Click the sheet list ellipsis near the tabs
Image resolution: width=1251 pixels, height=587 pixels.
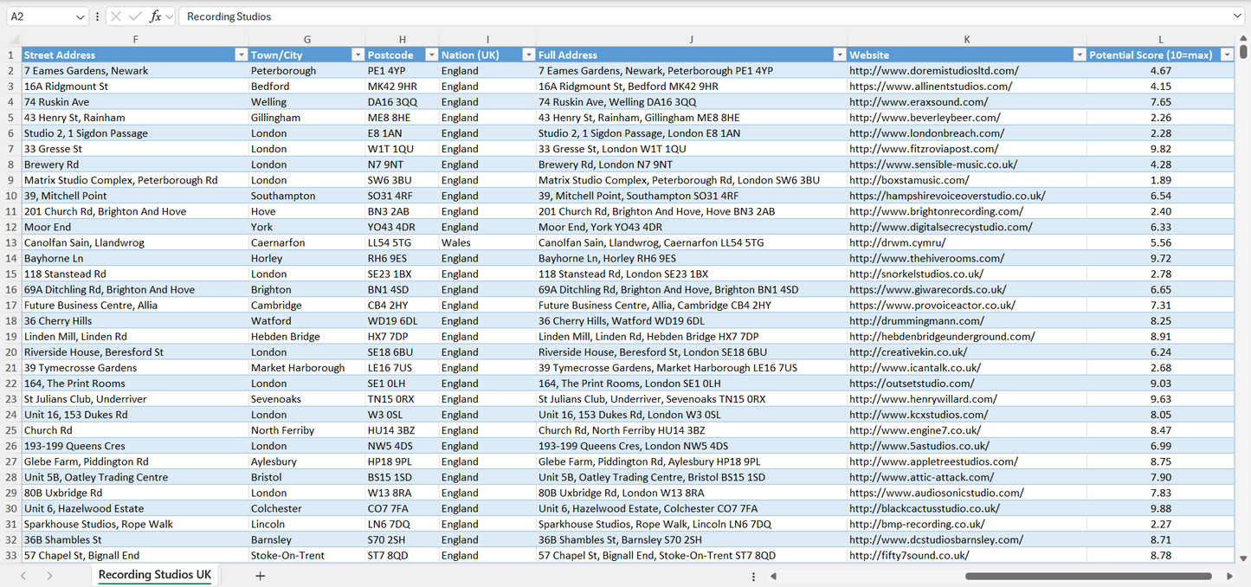(x=752, y=575)
